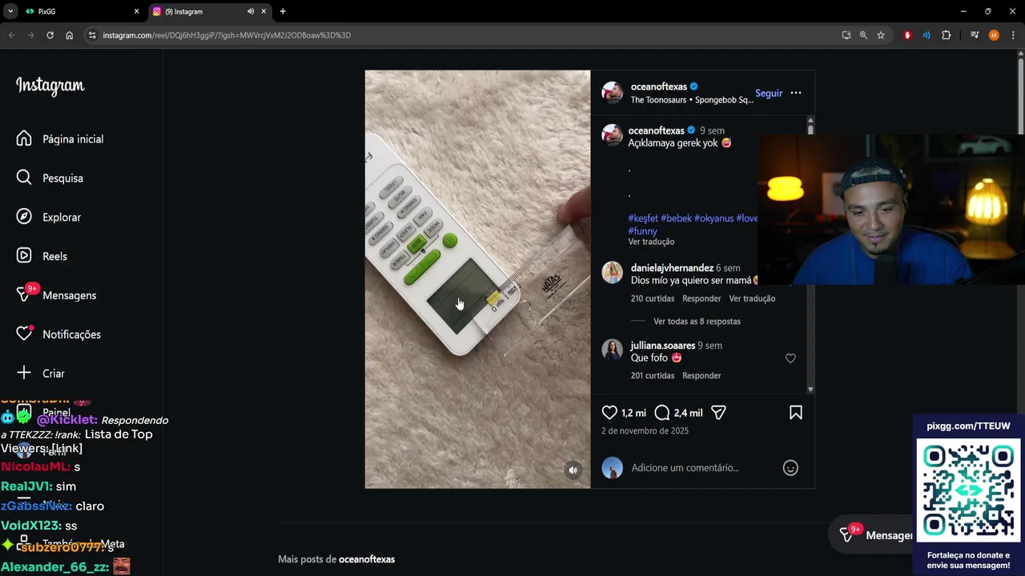Share the reel with the share icon
Image resolution: width=1025 pixels, height=576 pixels.
pyautogui.click(x=718, y=413)
